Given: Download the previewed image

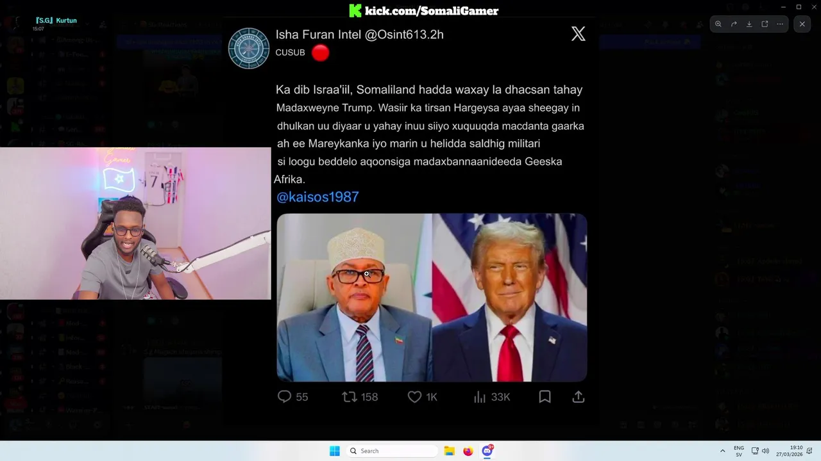Looking at the screenshot, I should 749,24.
